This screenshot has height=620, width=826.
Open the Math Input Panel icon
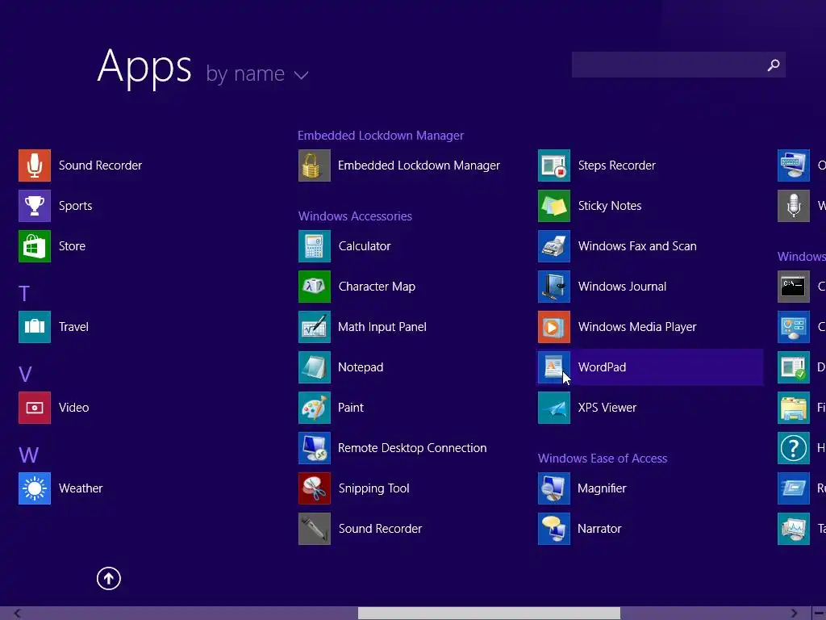[x=315, y=327]
